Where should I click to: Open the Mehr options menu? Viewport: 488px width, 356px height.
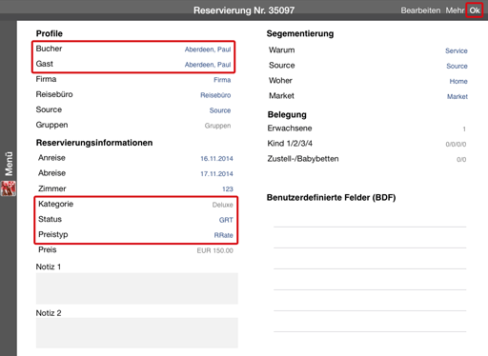tap(455, 10)
